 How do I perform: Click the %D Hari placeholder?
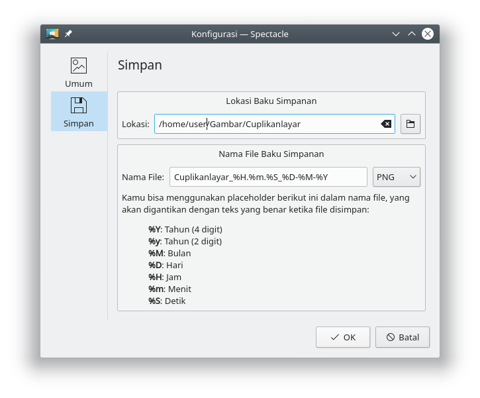(x=166, y=265)
